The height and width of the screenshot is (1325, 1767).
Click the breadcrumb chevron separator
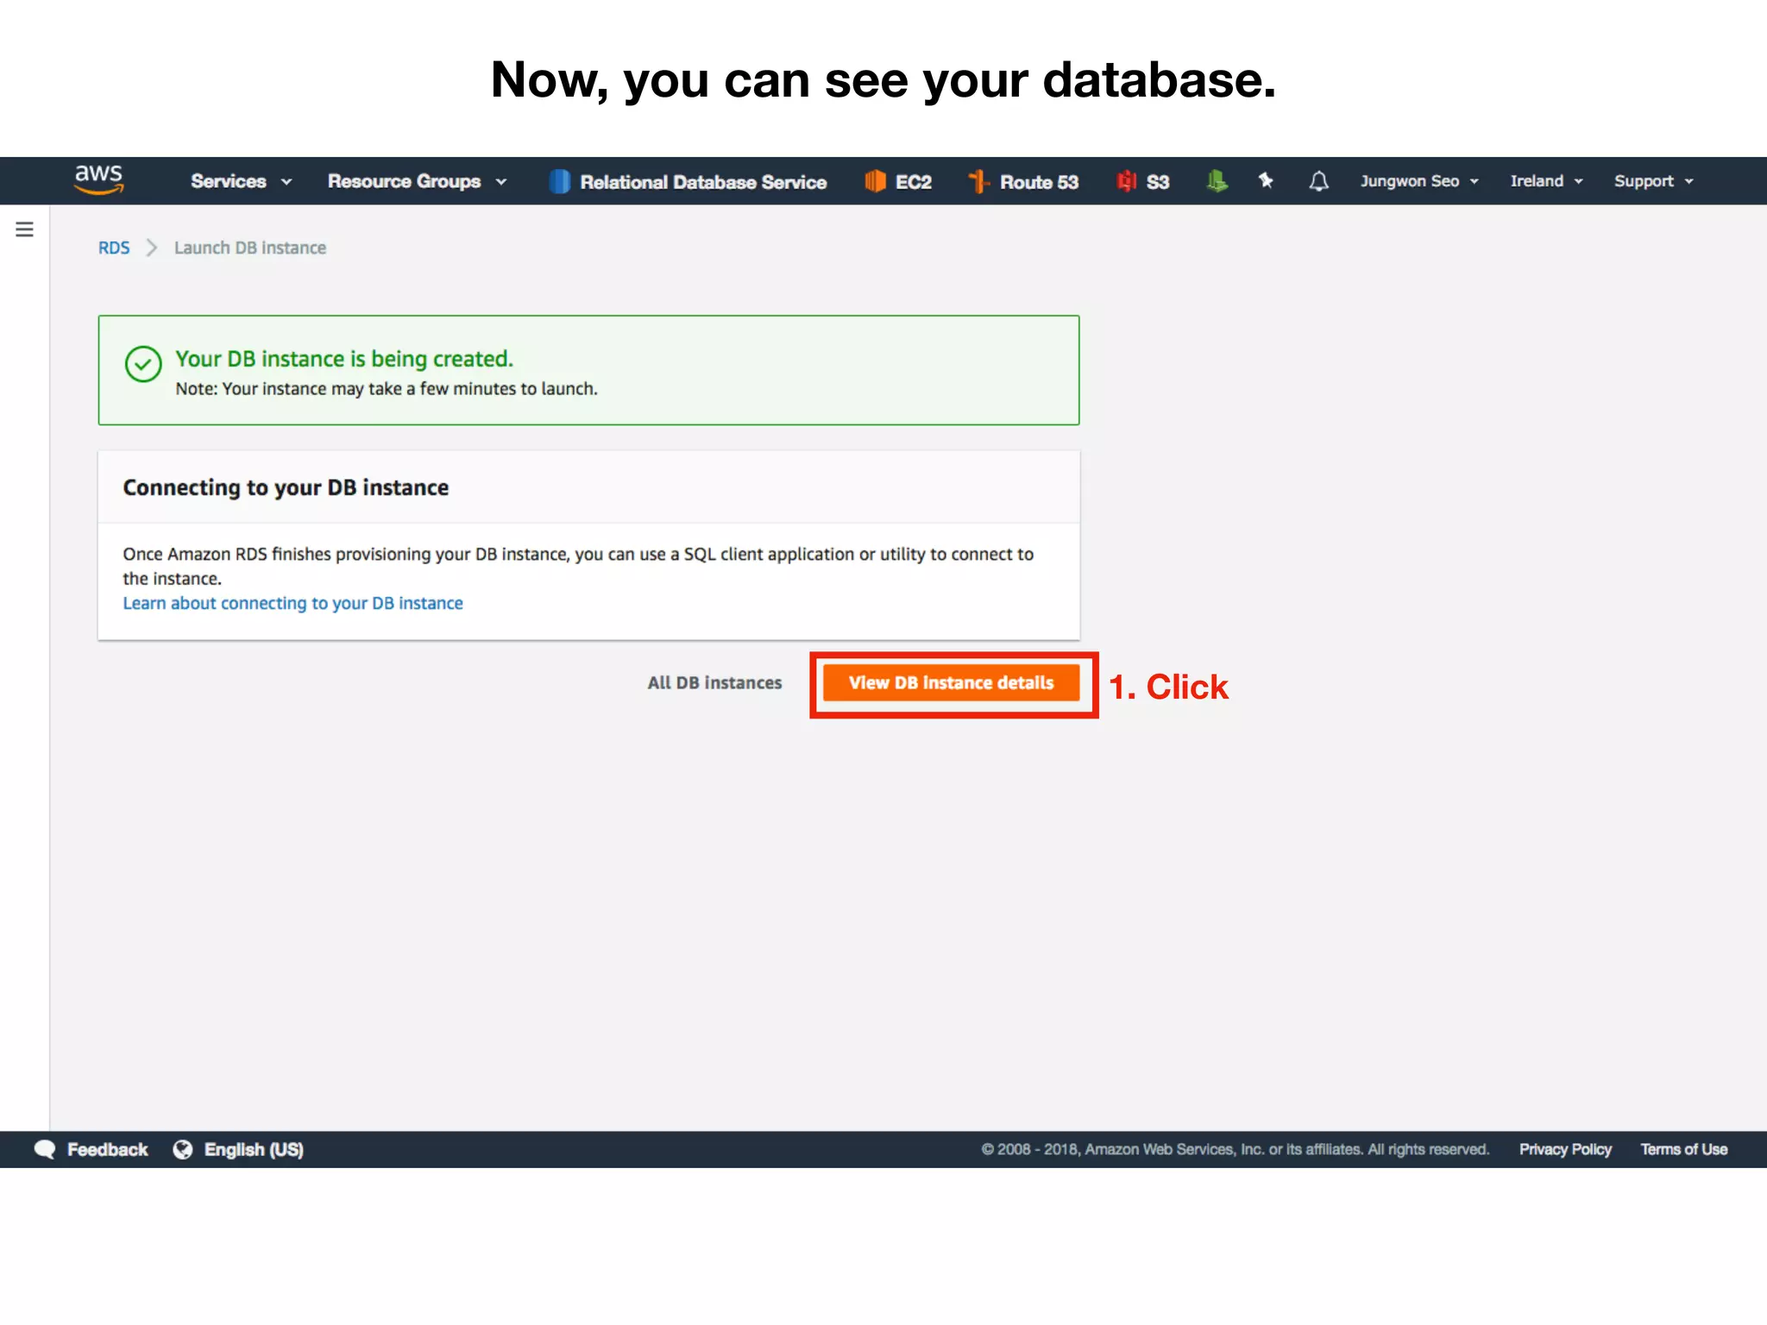click(152, 248)
